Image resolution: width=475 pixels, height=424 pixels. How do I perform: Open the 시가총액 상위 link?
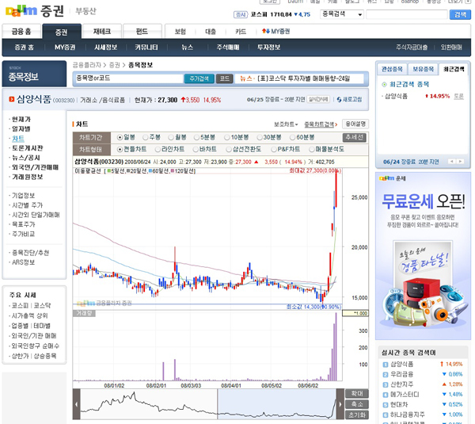coord(29,315)
